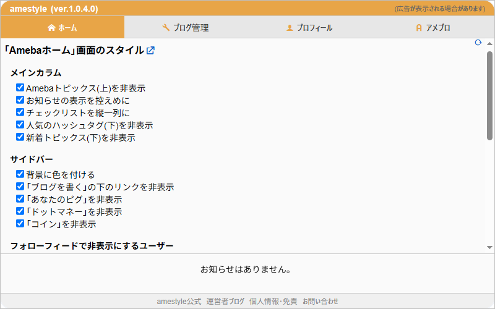Image resolution: width=495 pixels, height=309 pixels.
Task: Open the お問い合わせ footer link
Action: 321,302
